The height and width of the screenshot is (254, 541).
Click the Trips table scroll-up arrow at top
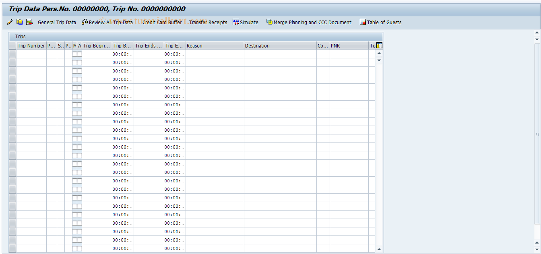tap(379, 53)
